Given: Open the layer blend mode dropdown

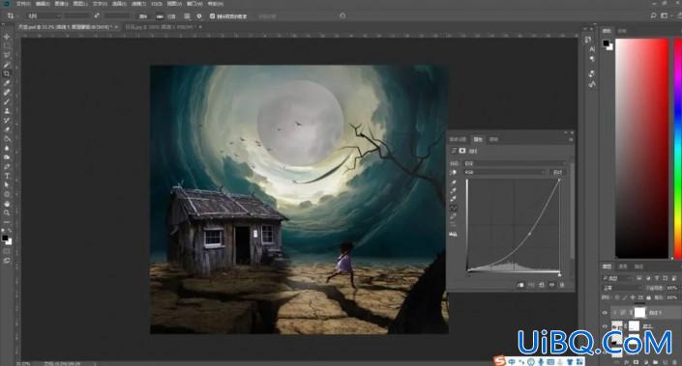Looking at the screenshot, I should click(622, 288).
